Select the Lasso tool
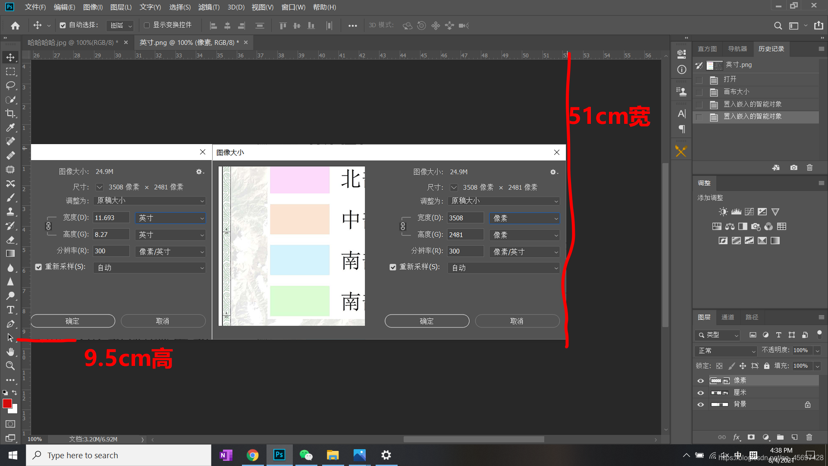 (10, 85)
